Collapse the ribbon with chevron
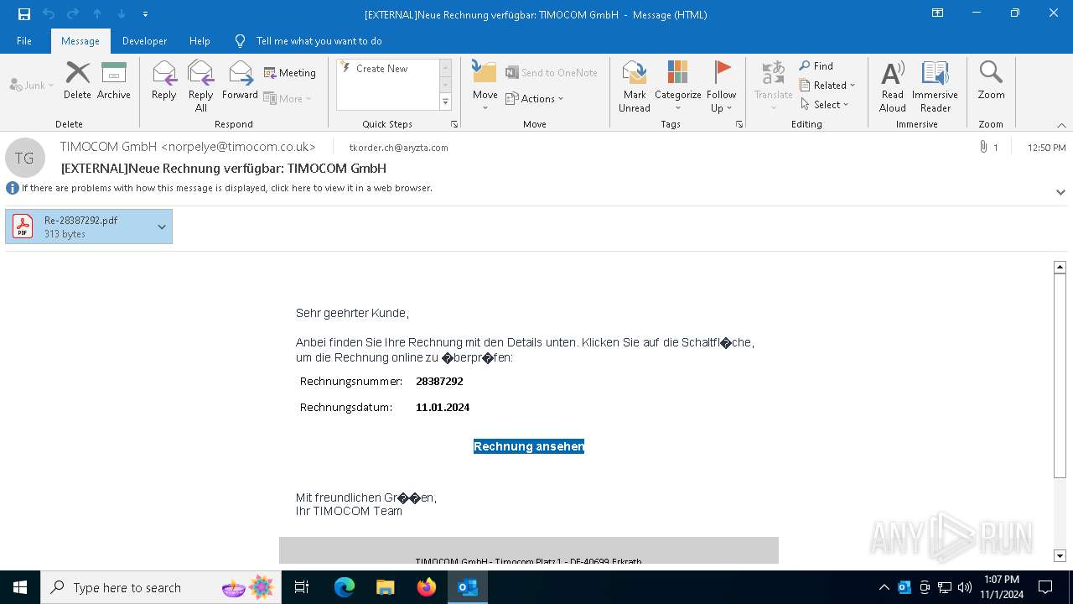The image size is (1073, 604). point(1061,125)
